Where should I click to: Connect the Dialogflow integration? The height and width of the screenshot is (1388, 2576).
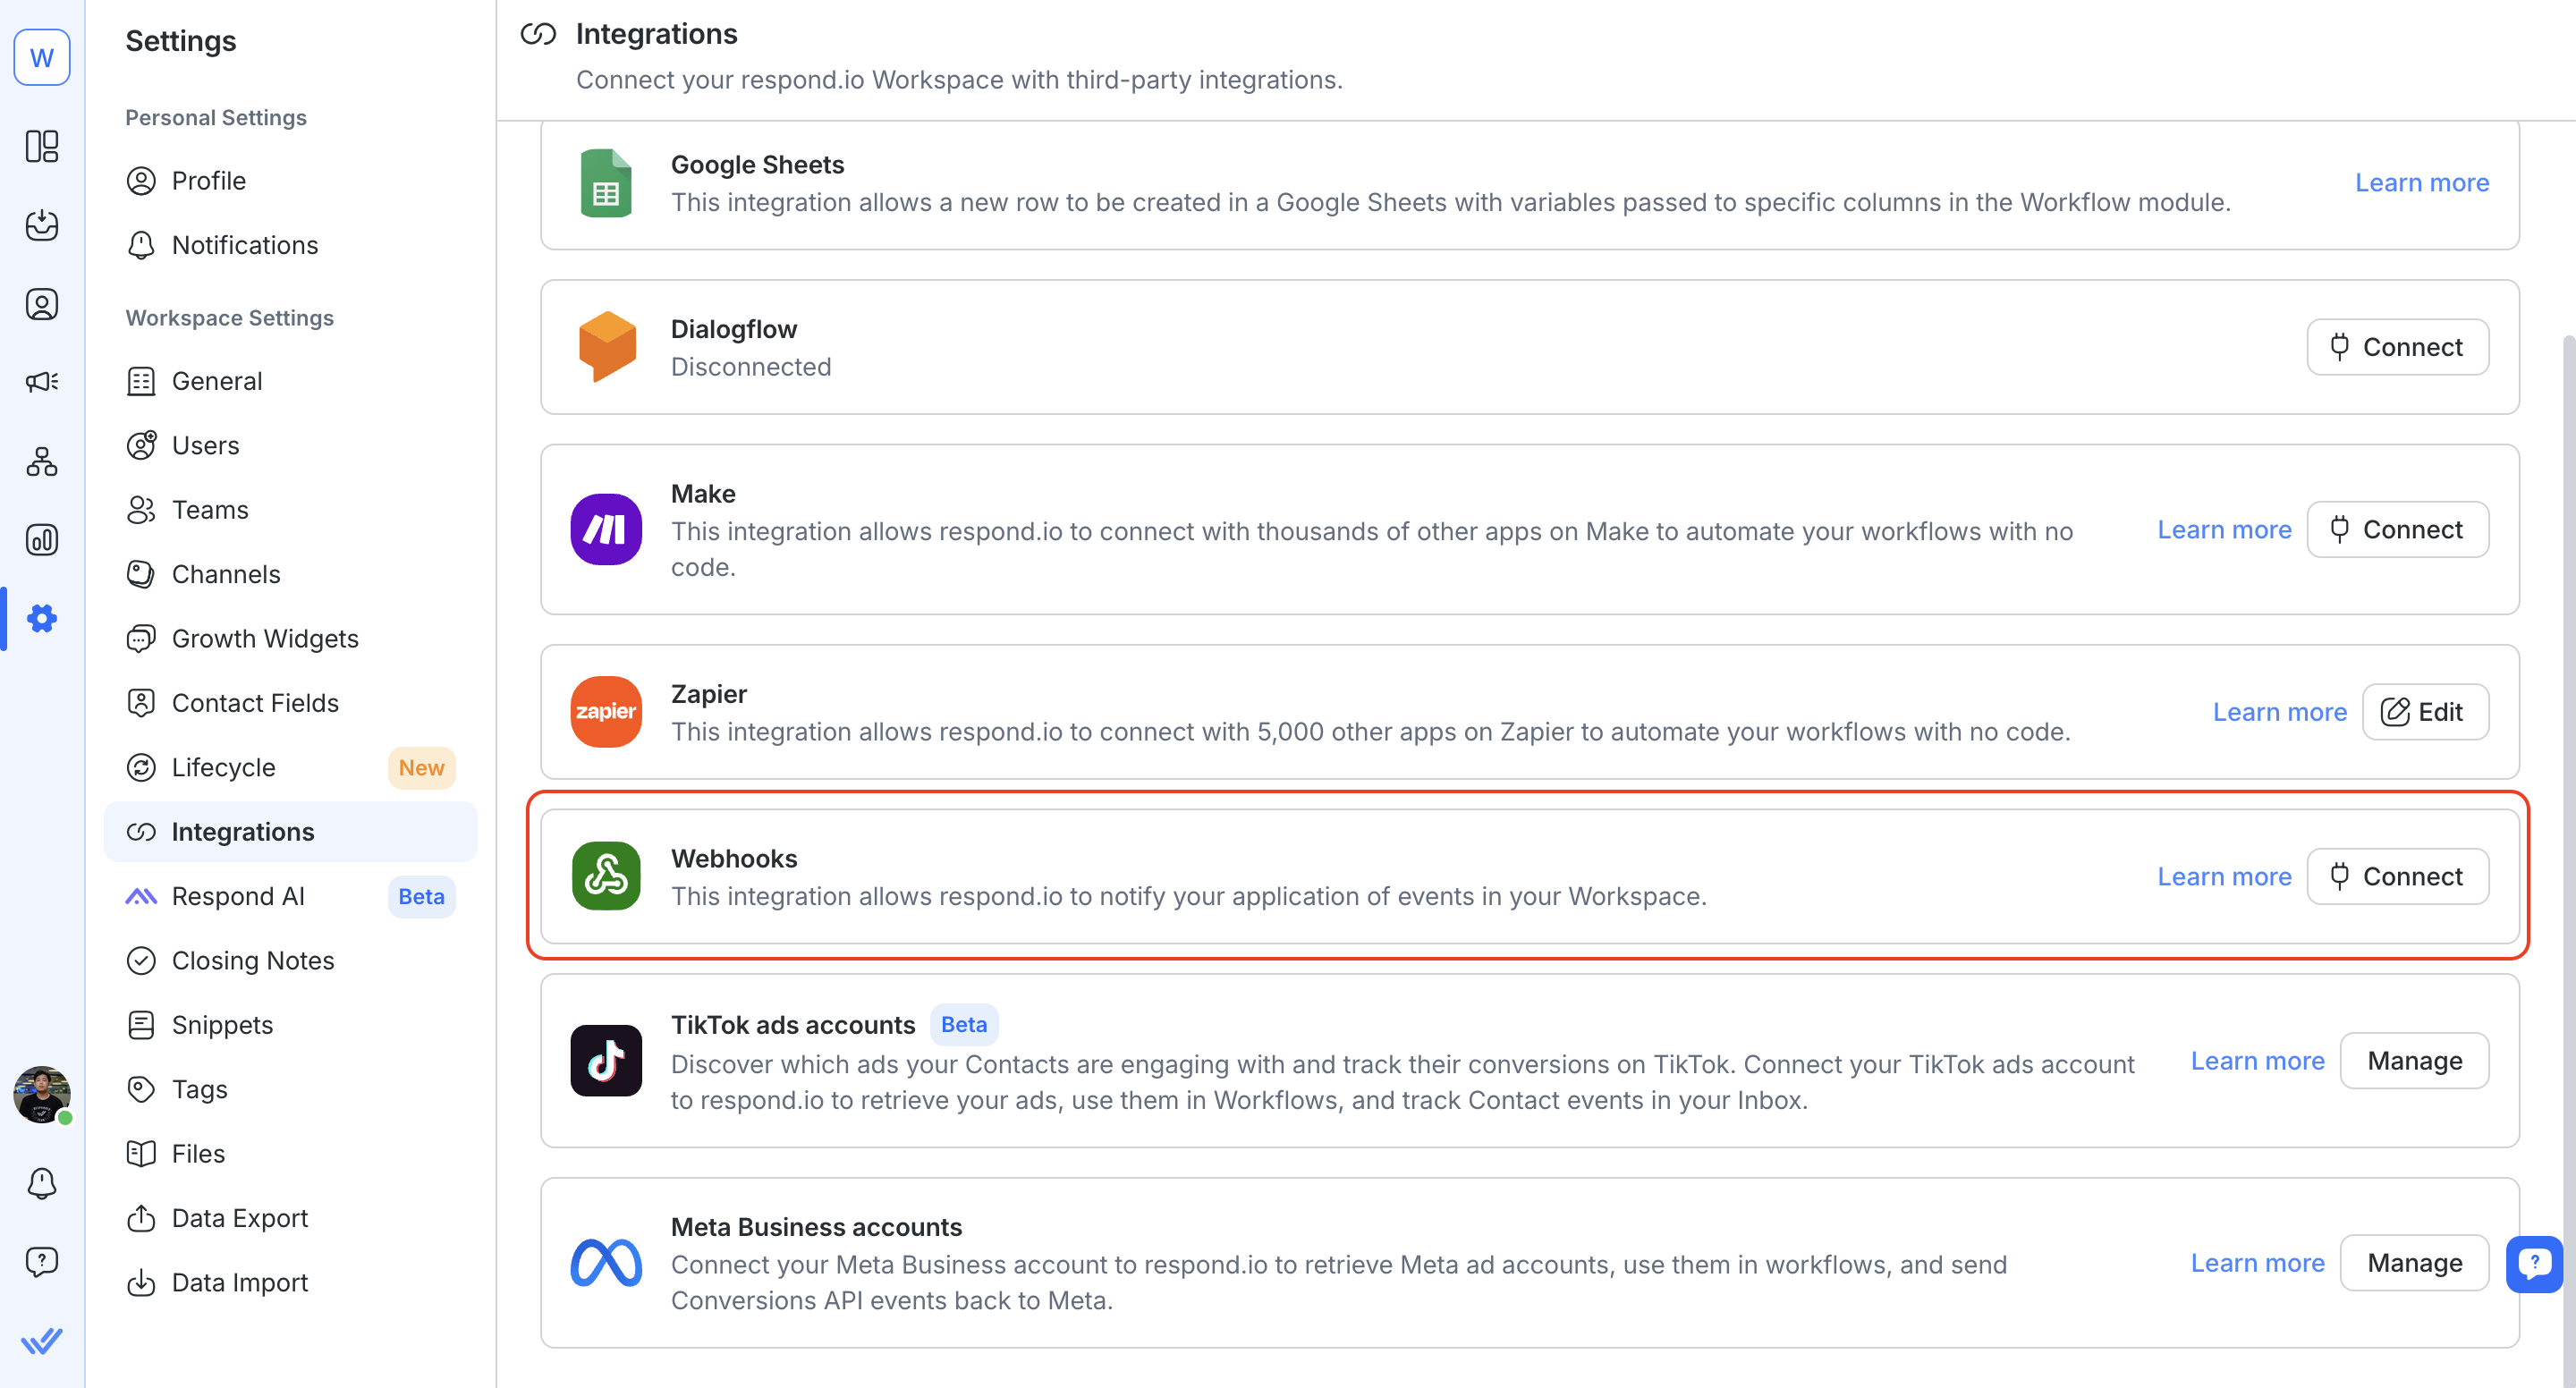point(2397,347)
